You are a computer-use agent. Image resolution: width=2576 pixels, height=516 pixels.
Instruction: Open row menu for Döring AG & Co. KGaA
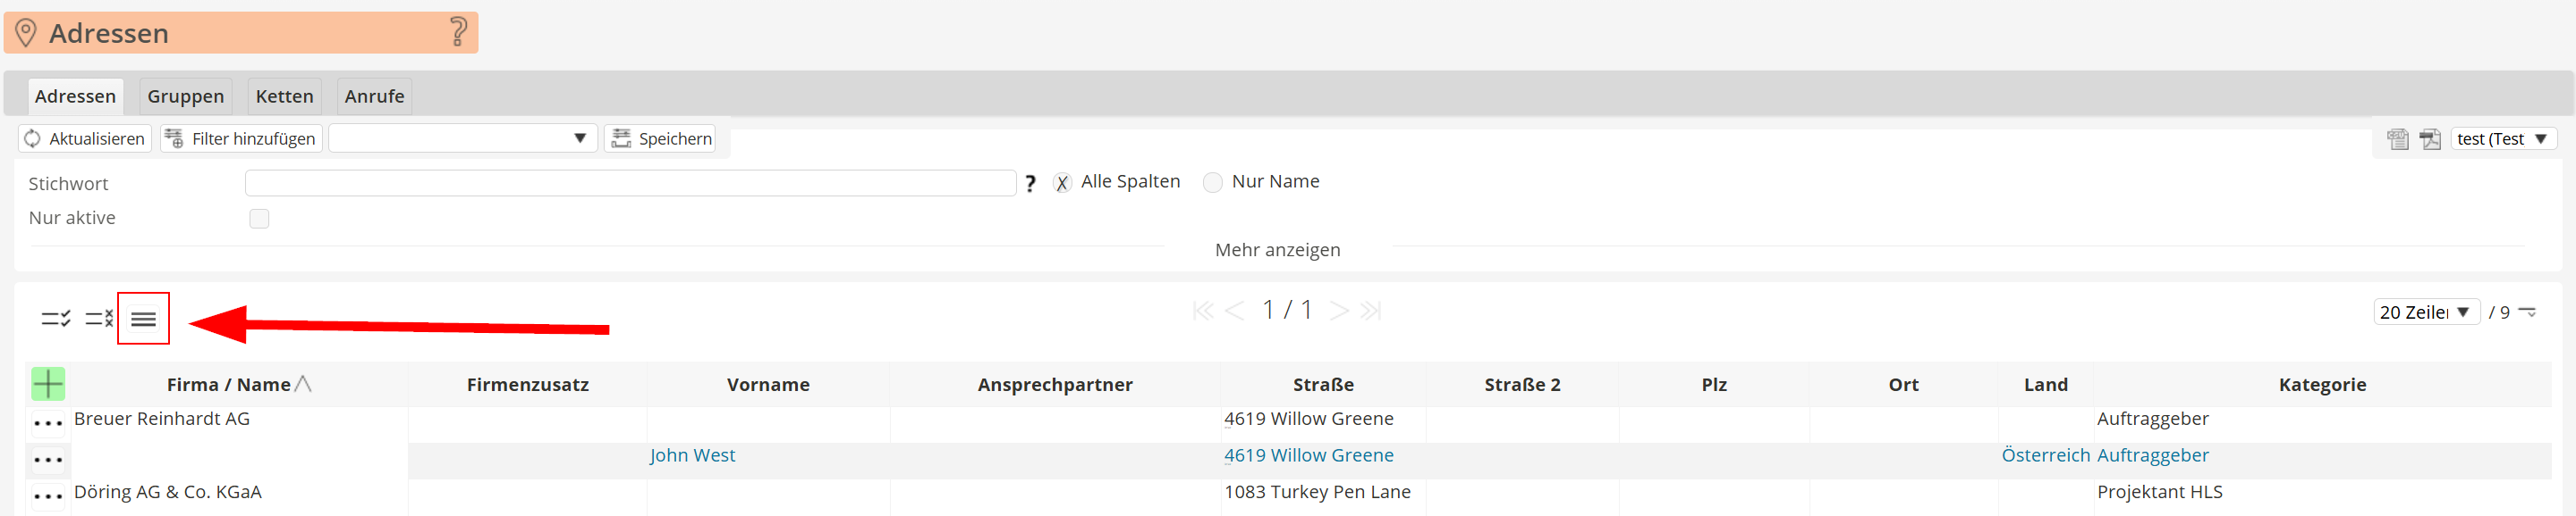48,495
